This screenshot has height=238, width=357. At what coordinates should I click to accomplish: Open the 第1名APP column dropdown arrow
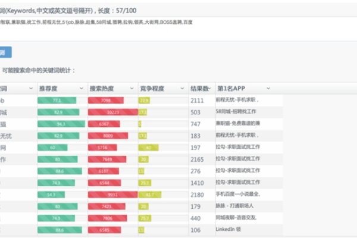268,89
